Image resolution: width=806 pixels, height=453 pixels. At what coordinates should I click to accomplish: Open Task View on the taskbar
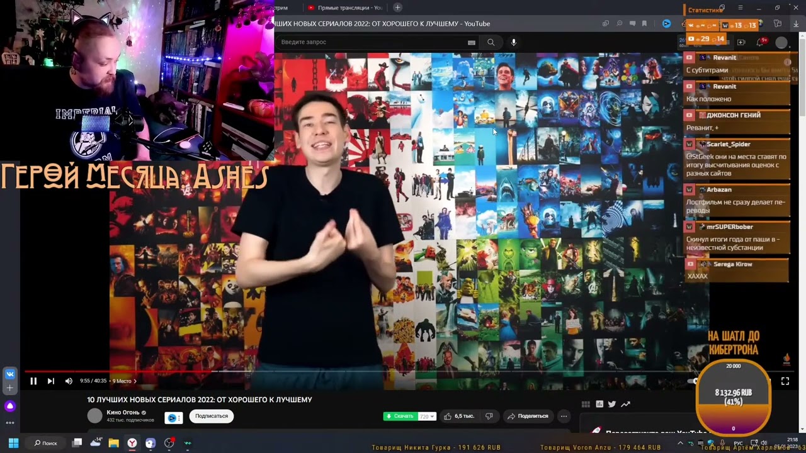pyautogui.click(x=77, y=443)
